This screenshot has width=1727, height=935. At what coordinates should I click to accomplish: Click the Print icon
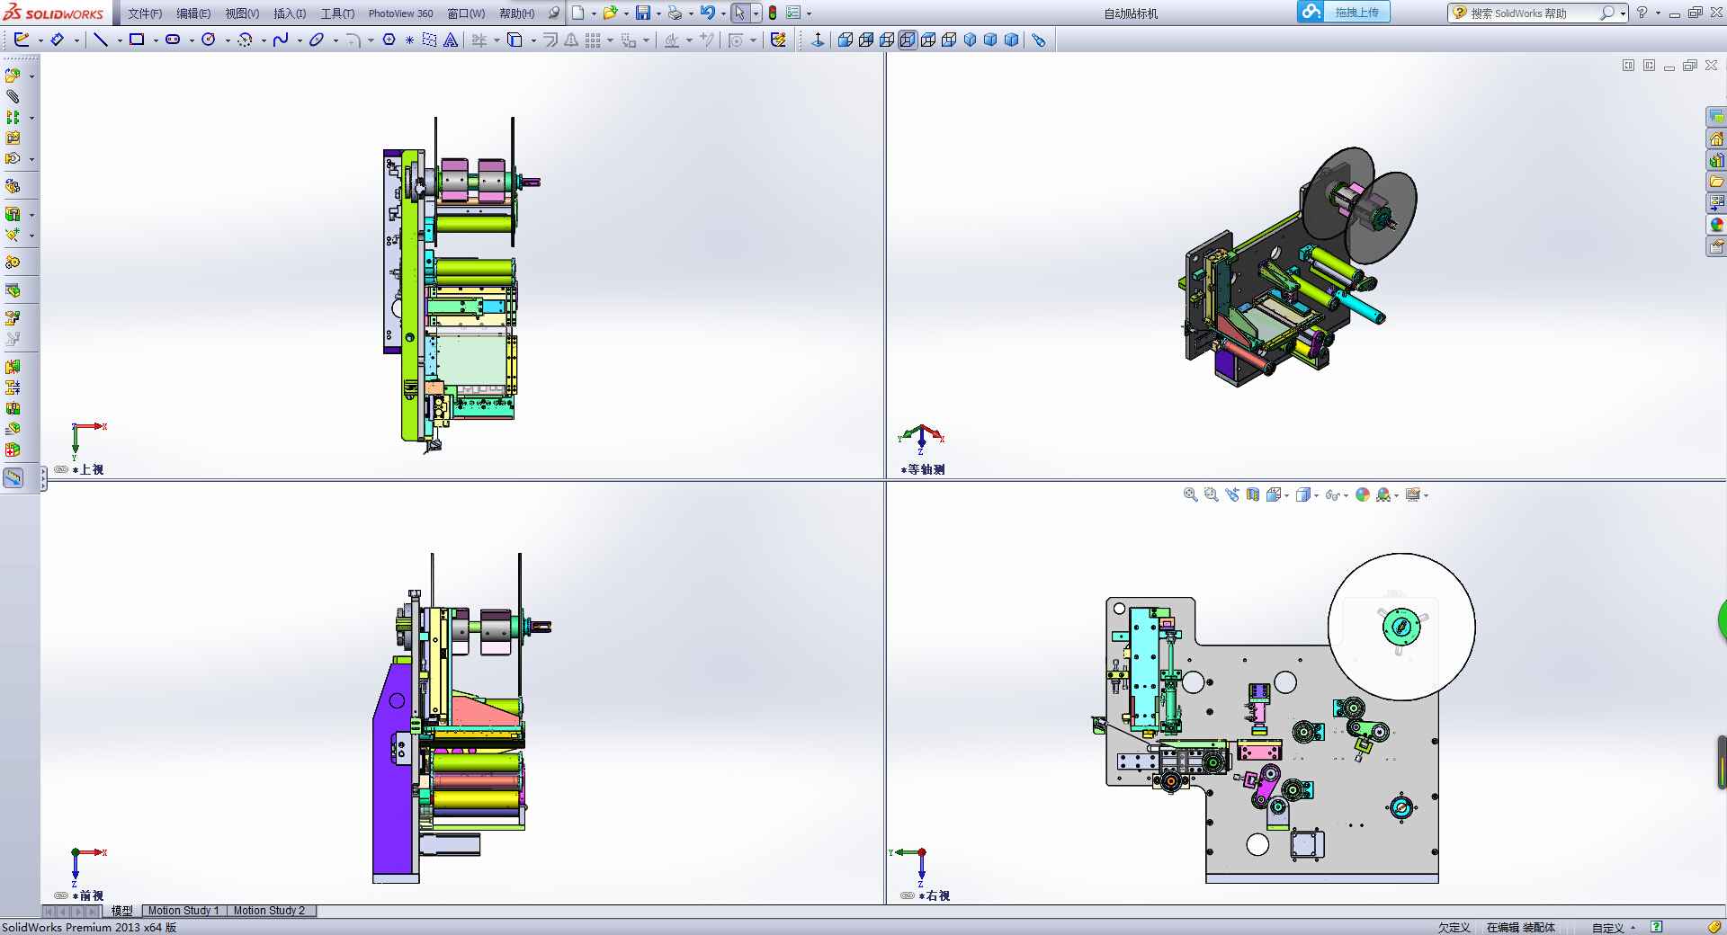point(675,13)
